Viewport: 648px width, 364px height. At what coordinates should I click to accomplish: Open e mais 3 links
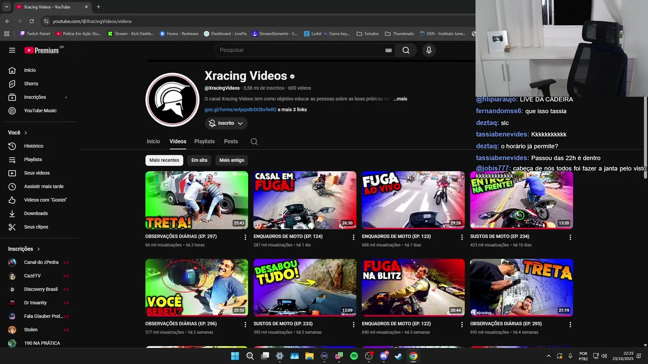point(292,110)
